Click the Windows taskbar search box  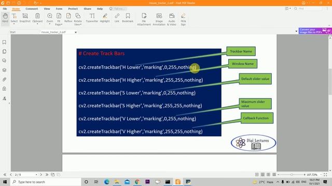pos(46,182)
